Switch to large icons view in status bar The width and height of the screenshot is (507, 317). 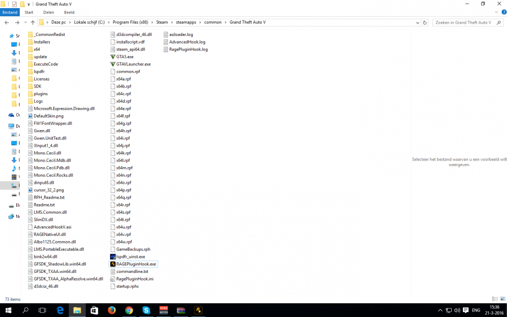[x=502, y=299]
